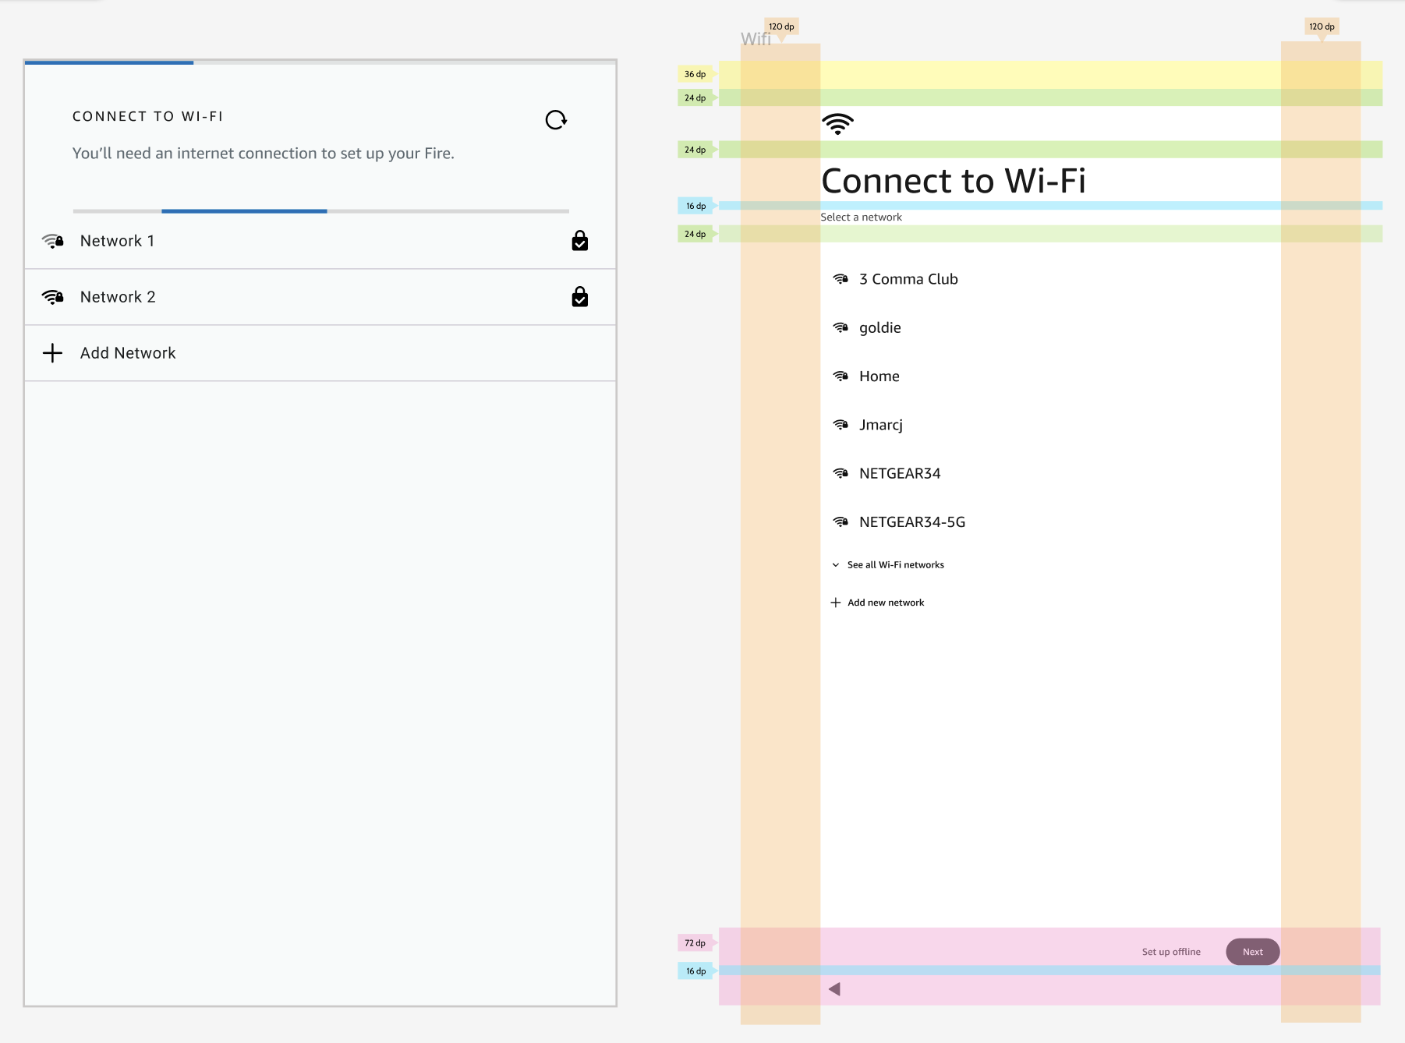Click the plus icon beside Add new network

tap(836, 603)
